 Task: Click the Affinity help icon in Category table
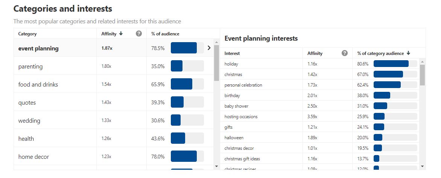tap(139, 34)
